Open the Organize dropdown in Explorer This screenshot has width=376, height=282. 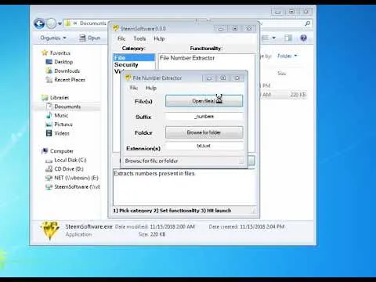pyautogui.click(x=53, y=38)
